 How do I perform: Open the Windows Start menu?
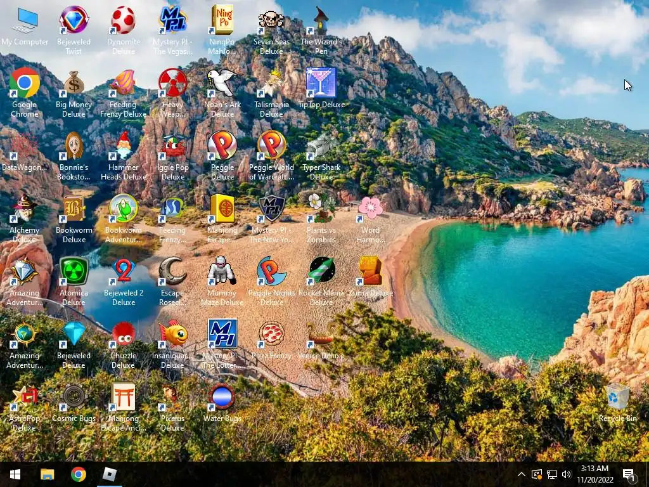pyautogui.click(x=15, y=474)
